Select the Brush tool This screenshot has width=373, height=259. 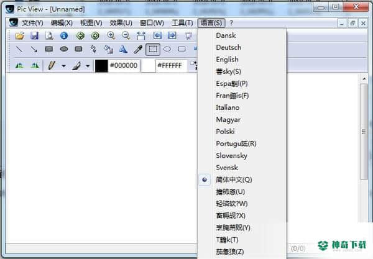[x=76, y=66]
